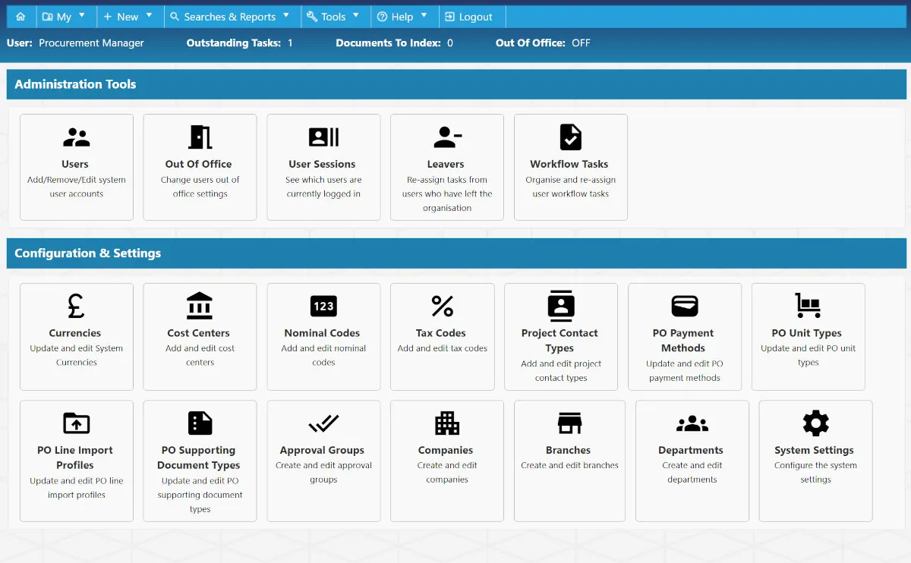Click the Cost Centers bank icon
The image size is (911, 563).
[x=200, y=306]
